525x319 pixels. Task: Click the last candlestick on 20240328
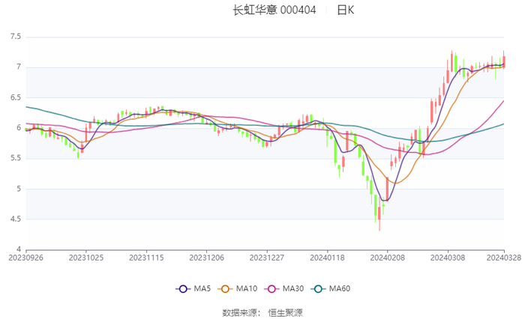(504, 61)
